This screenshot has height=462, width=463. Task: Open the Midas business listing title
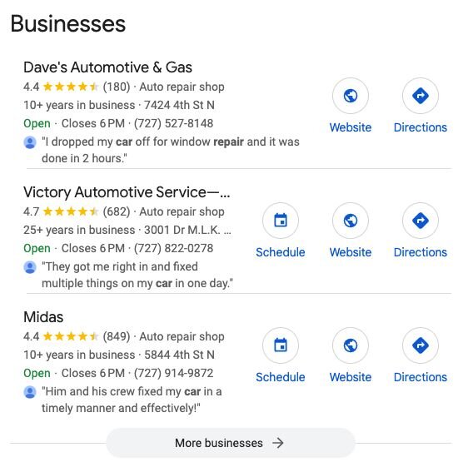click(x=43, y=317)
